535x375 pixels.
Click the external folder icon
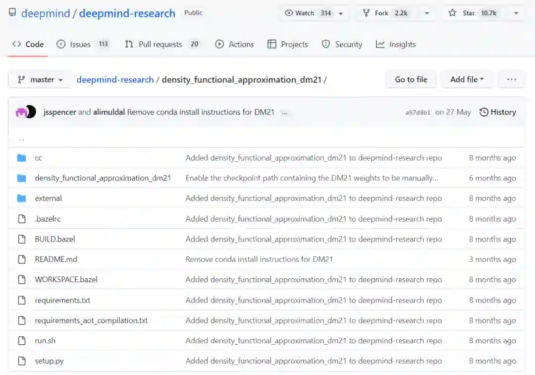(21, 198)
